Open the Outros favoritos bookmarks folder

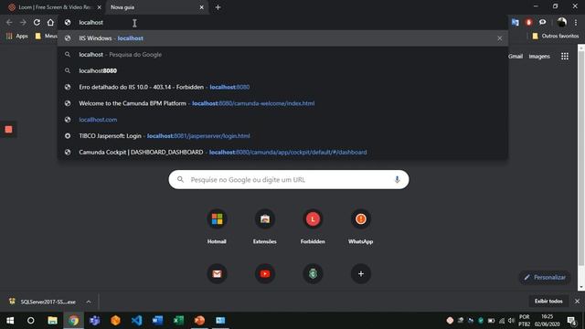(556, 37)
